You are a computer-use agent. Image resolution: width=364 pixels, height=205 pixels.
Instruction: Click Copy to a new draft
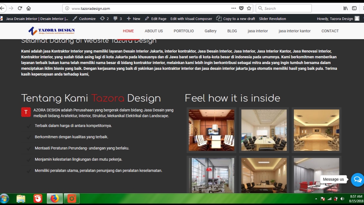point(235,19)
